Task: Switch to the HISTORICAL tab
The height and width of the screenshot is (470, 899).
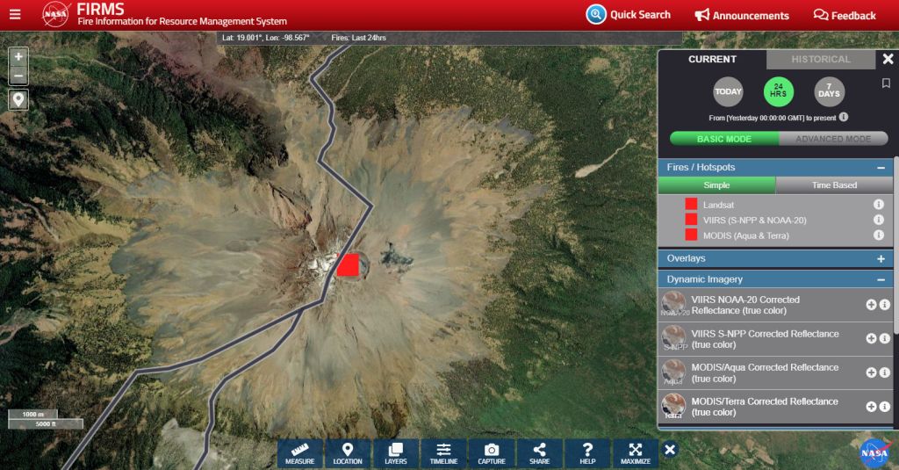Action: point(820,60)
